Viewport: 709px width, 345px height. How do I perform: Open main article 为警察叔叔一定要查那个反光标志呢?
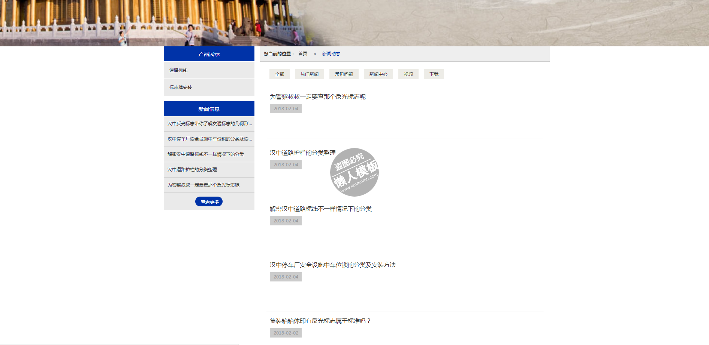pos(317,97)
